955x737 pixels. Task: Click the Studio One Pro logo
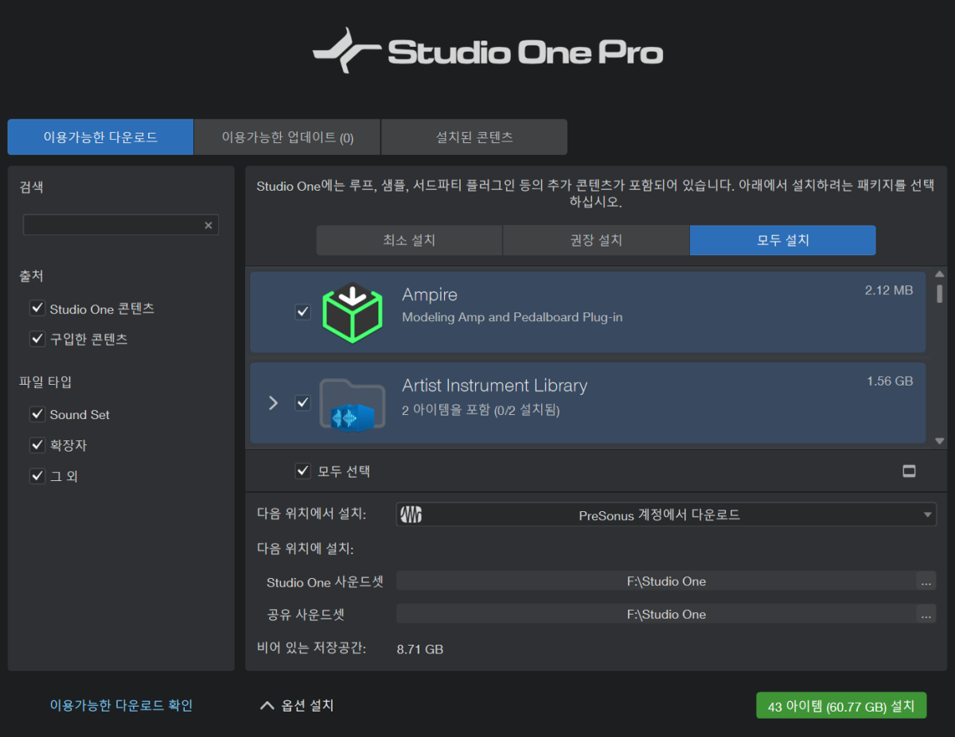click(x=488, y=52)
